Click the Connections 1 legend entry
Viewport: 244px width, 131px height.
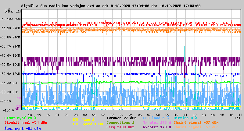120,122
